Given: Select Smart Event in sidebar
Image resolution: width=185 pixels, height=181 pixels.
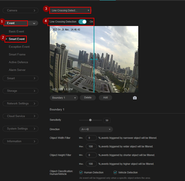Looking at the screenshot, I should tap(17, 39).
